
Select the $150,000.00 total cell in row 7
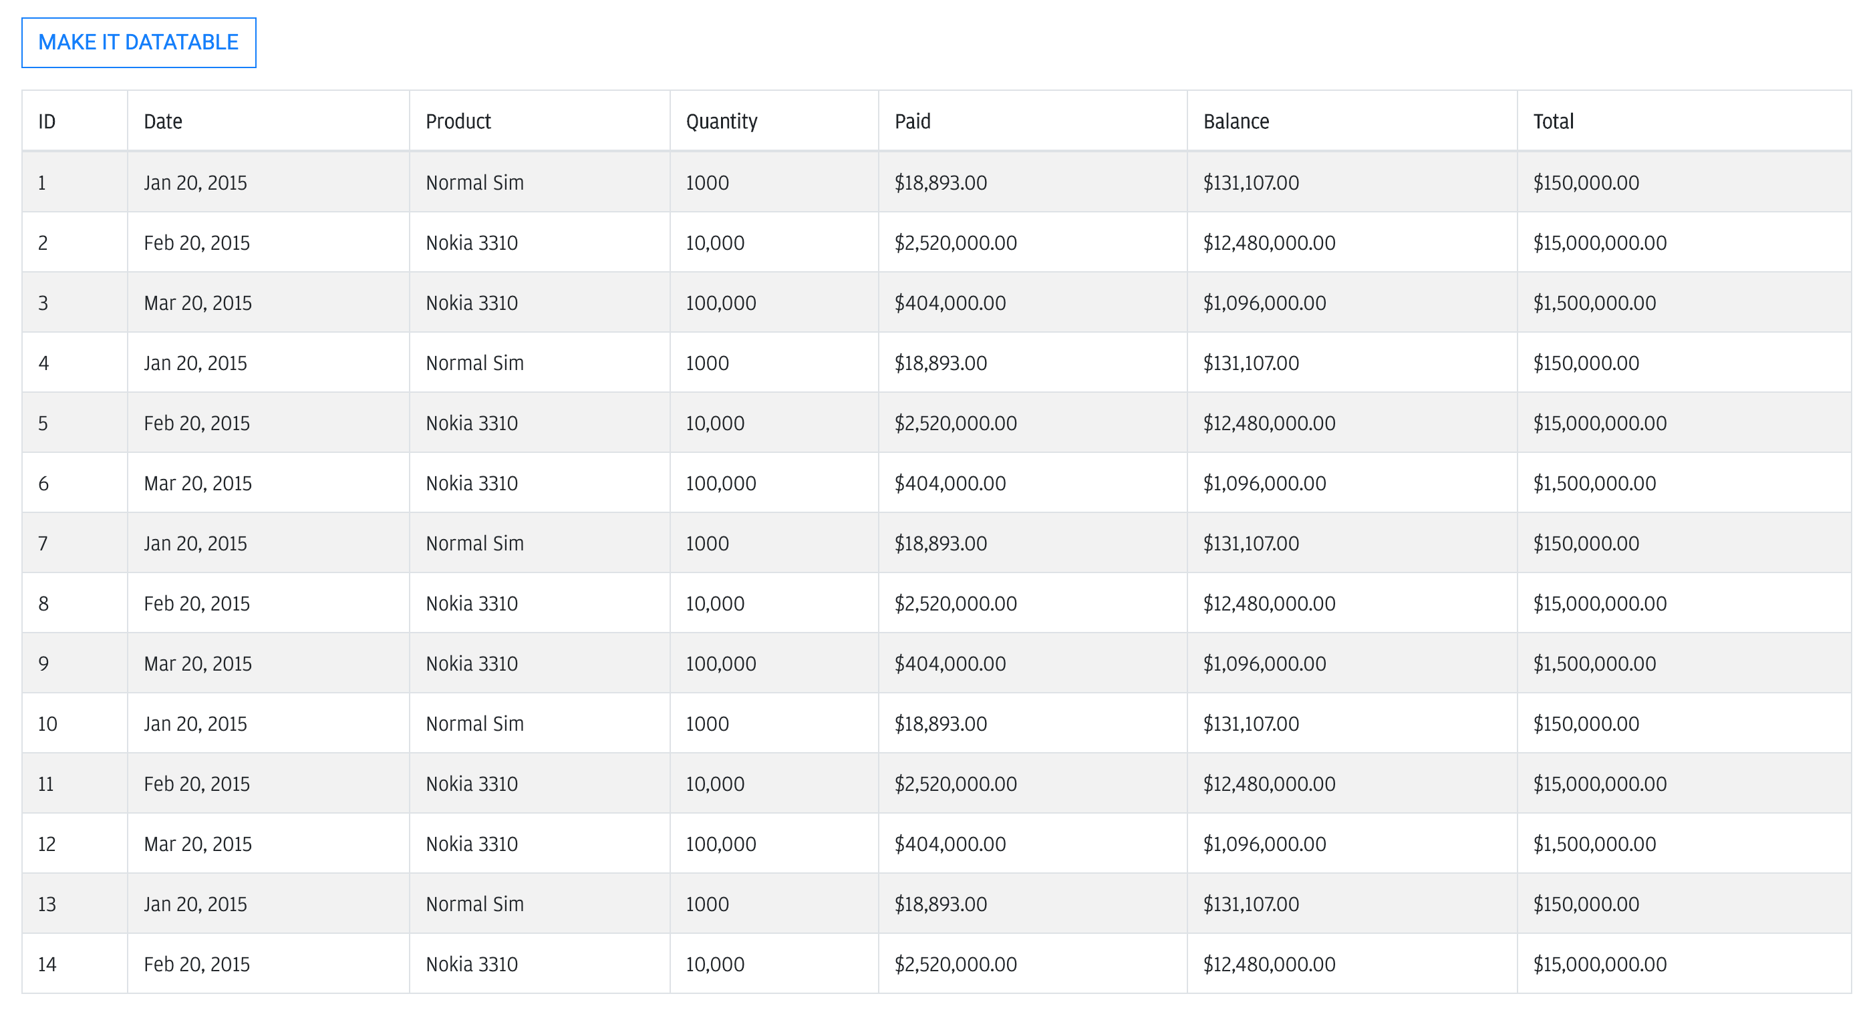tap(1685, 544)
